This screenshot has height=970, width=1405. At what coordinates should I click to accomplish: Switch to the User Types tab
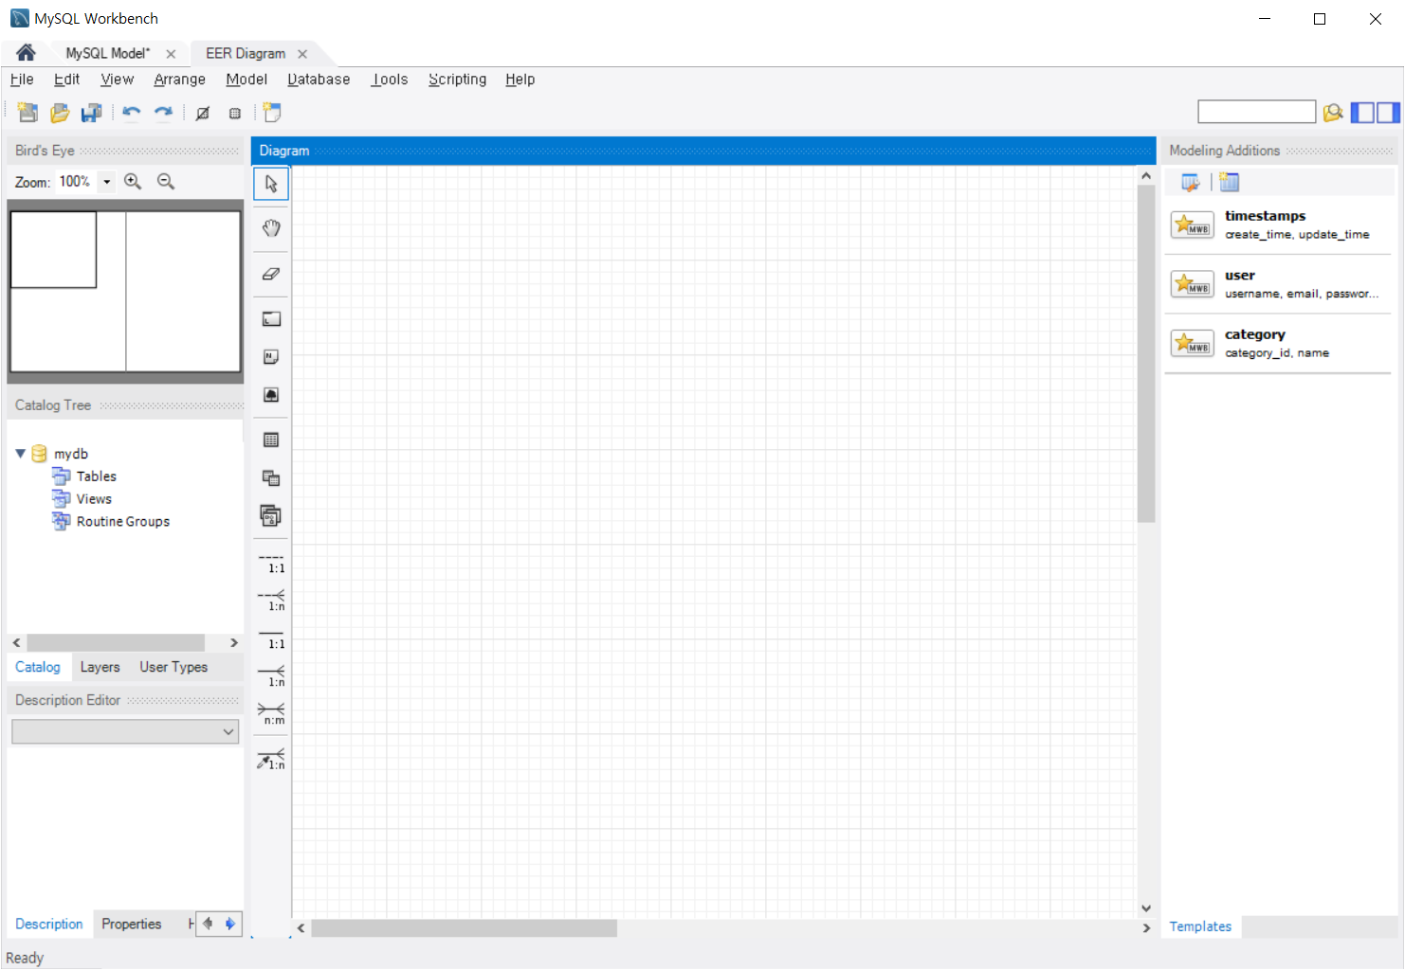[173, 667]
